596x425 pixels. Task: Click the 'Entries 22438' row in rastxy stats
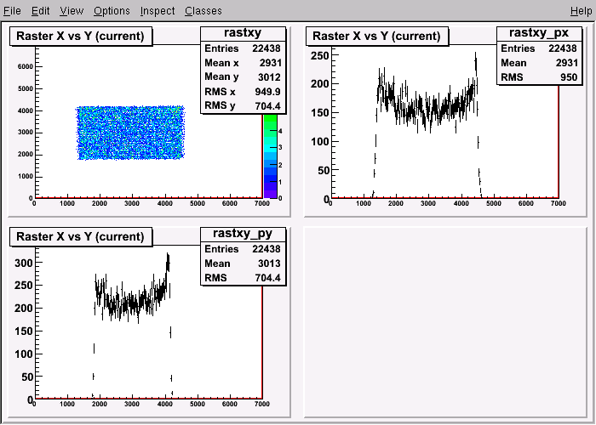(243, 48)
